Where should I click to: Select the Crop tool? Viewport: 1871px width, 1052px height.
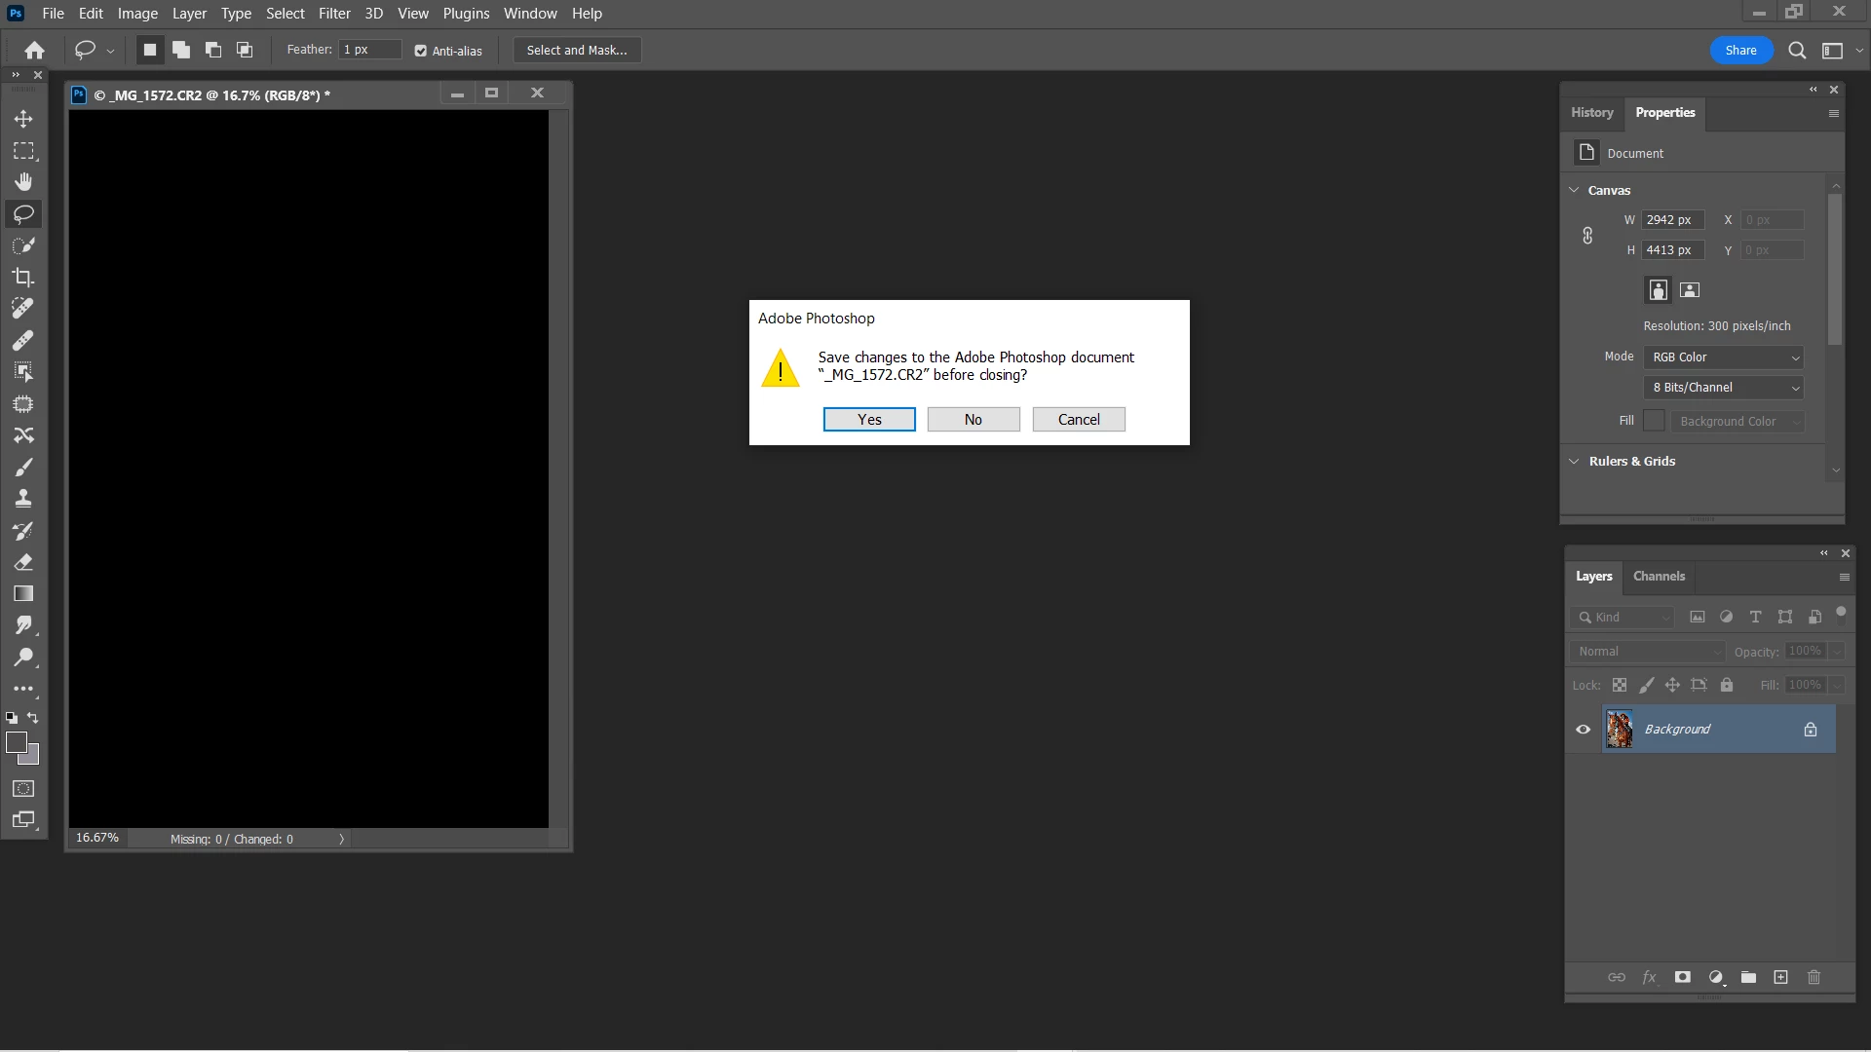pyautogui.click(x=23, y=278)
